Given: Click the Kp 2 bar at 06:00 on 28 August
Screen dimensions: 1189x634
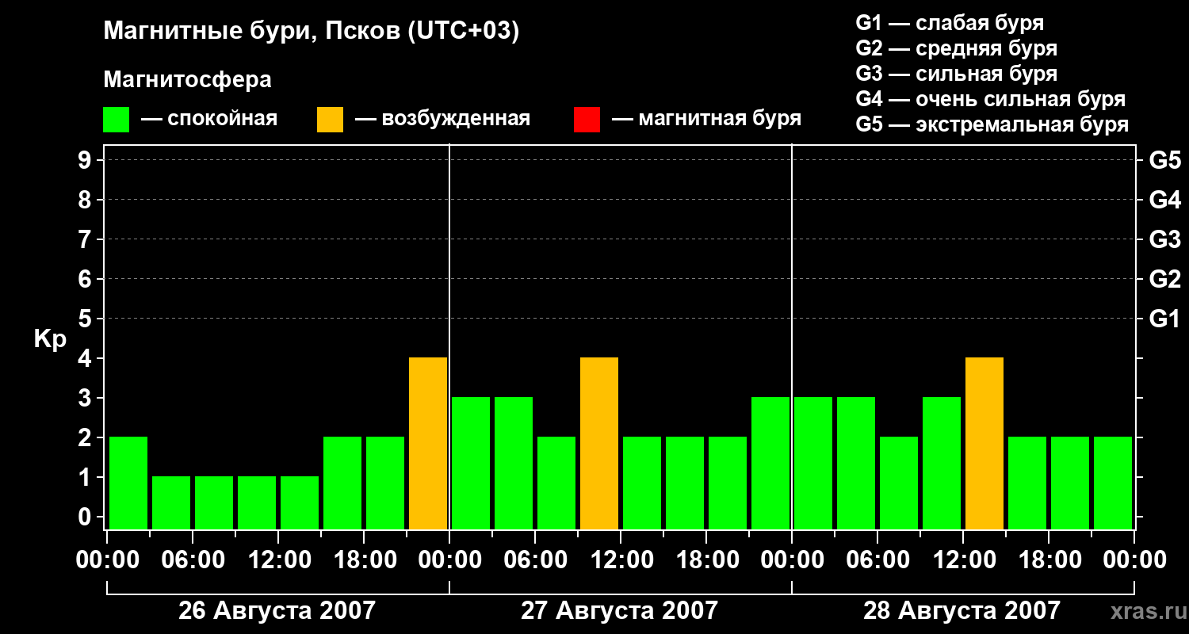Looking at the screenshot, I should pos(899,483).
